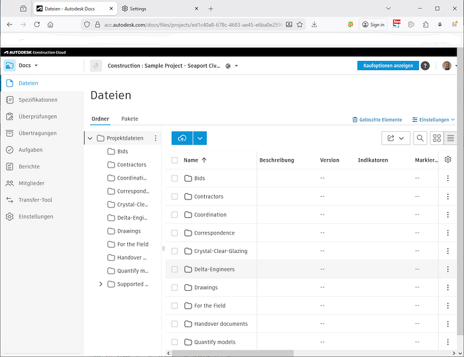Image resolution: width=464 pixels, height=357 pixels.
Task: Open upload options dropdown arrow
Action: (x=200, y=138)
